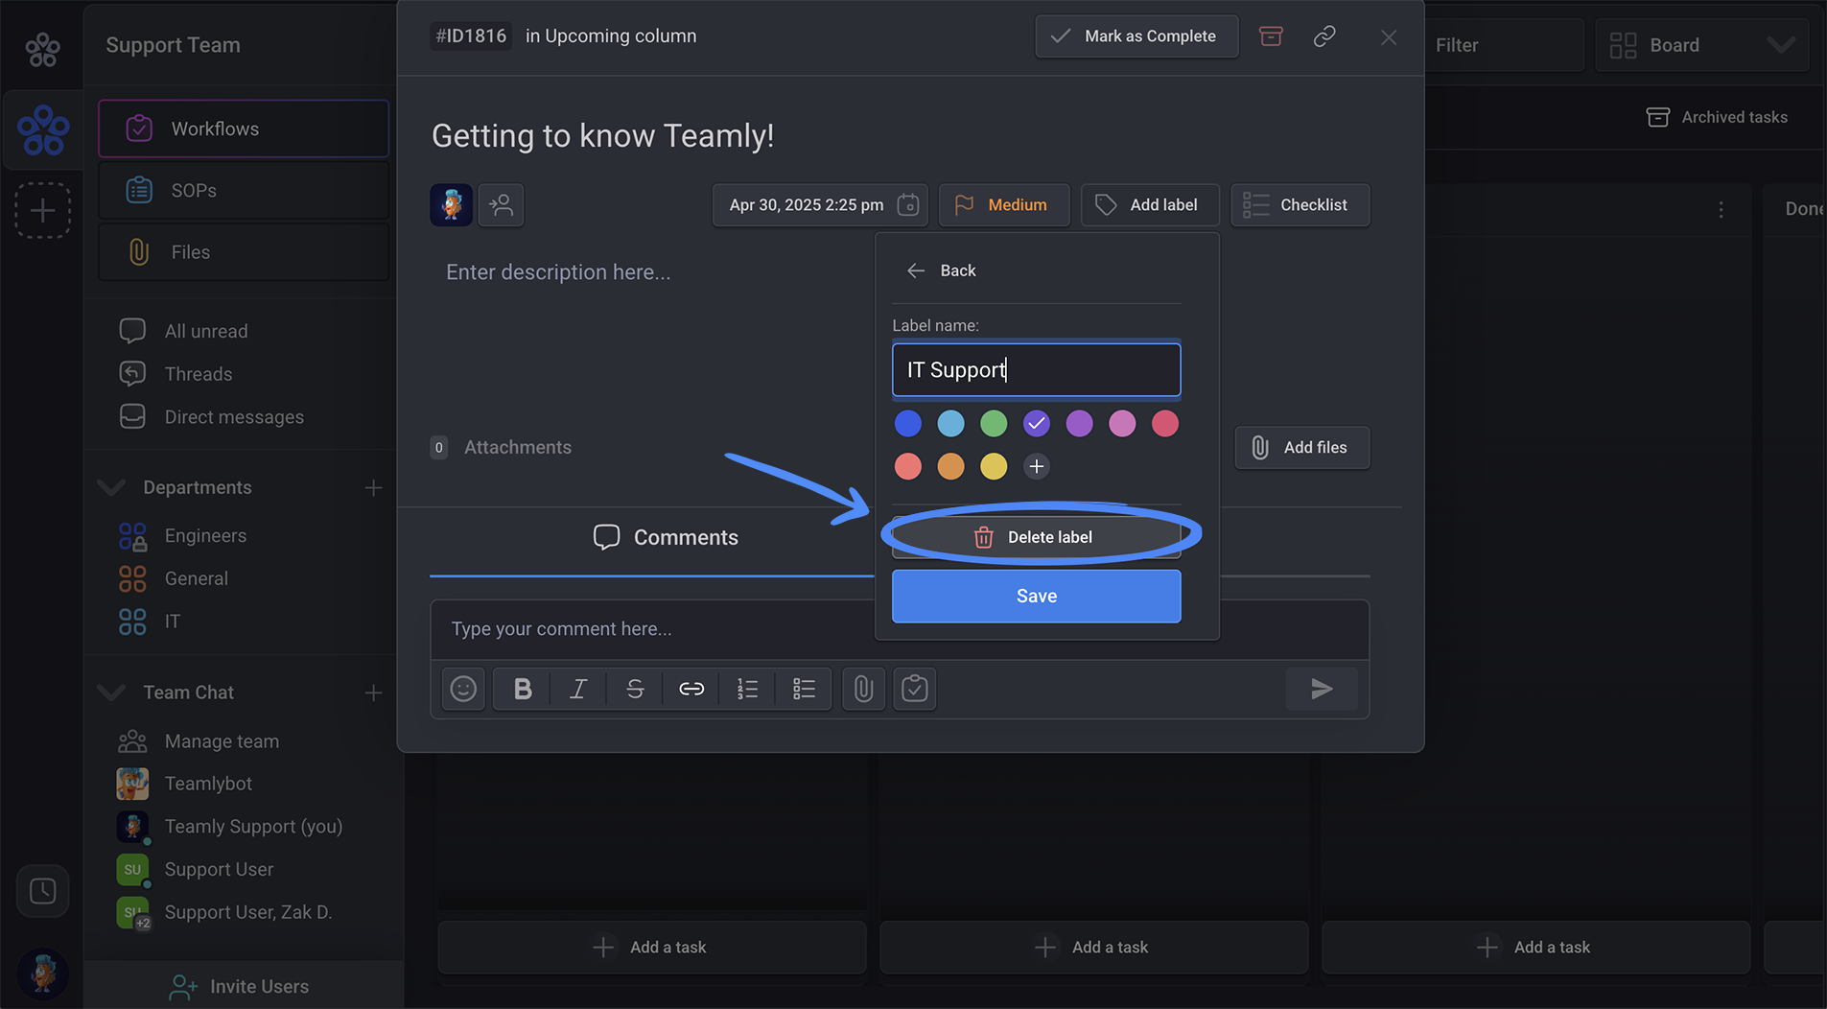Insert emoji in comment
The width and height of the screenshot is (1827, 1009).
[x=463, y=689]
